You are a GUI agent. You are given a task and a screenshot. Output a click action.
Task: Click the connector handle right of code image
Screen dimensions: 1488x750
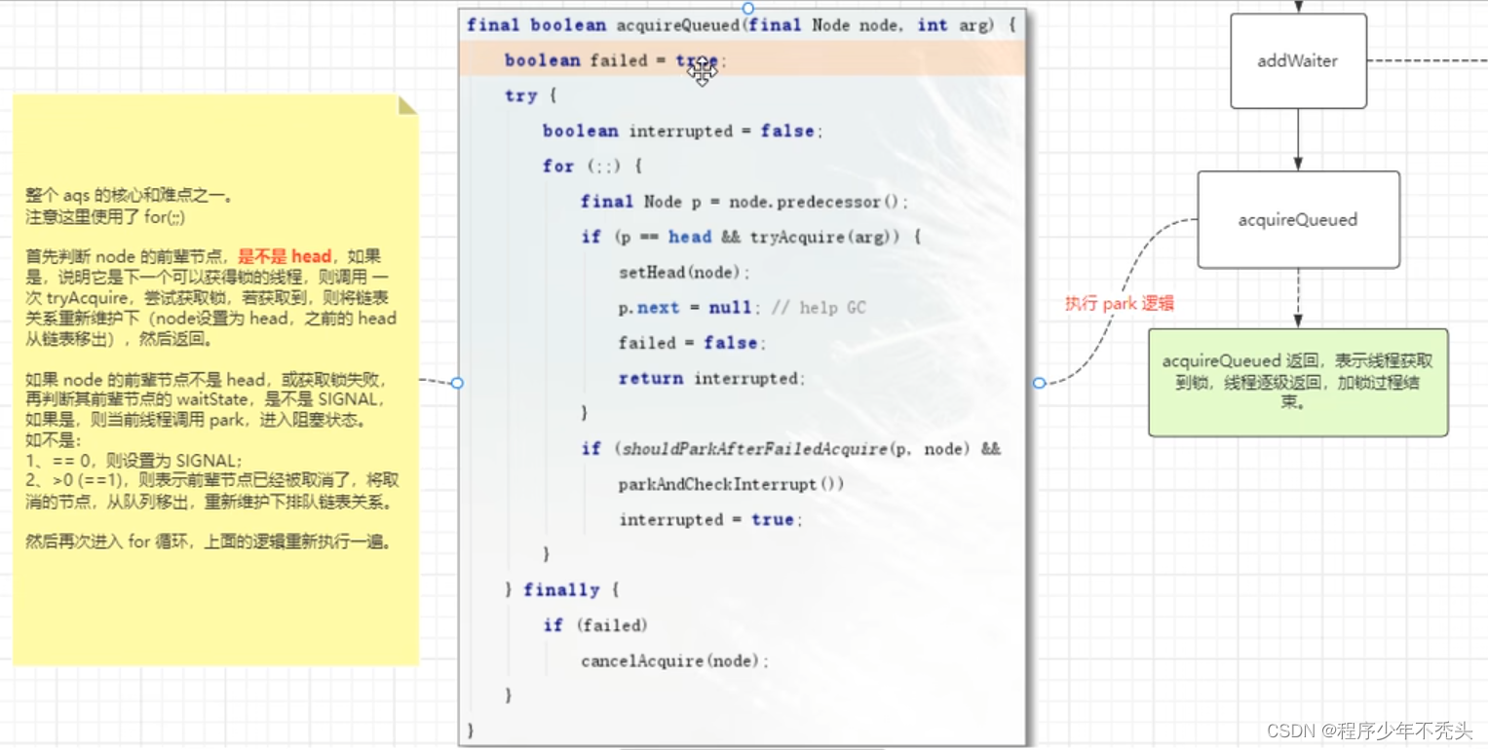coord(1039,383)
